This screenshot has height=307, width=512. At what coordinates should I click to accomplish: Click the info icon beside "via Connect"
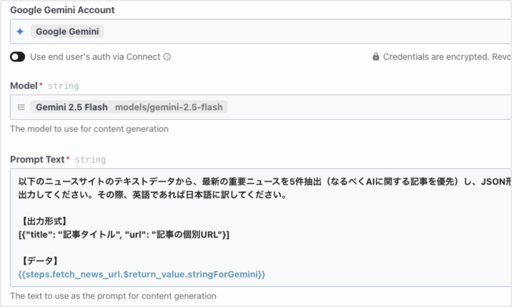coord(167,57)
